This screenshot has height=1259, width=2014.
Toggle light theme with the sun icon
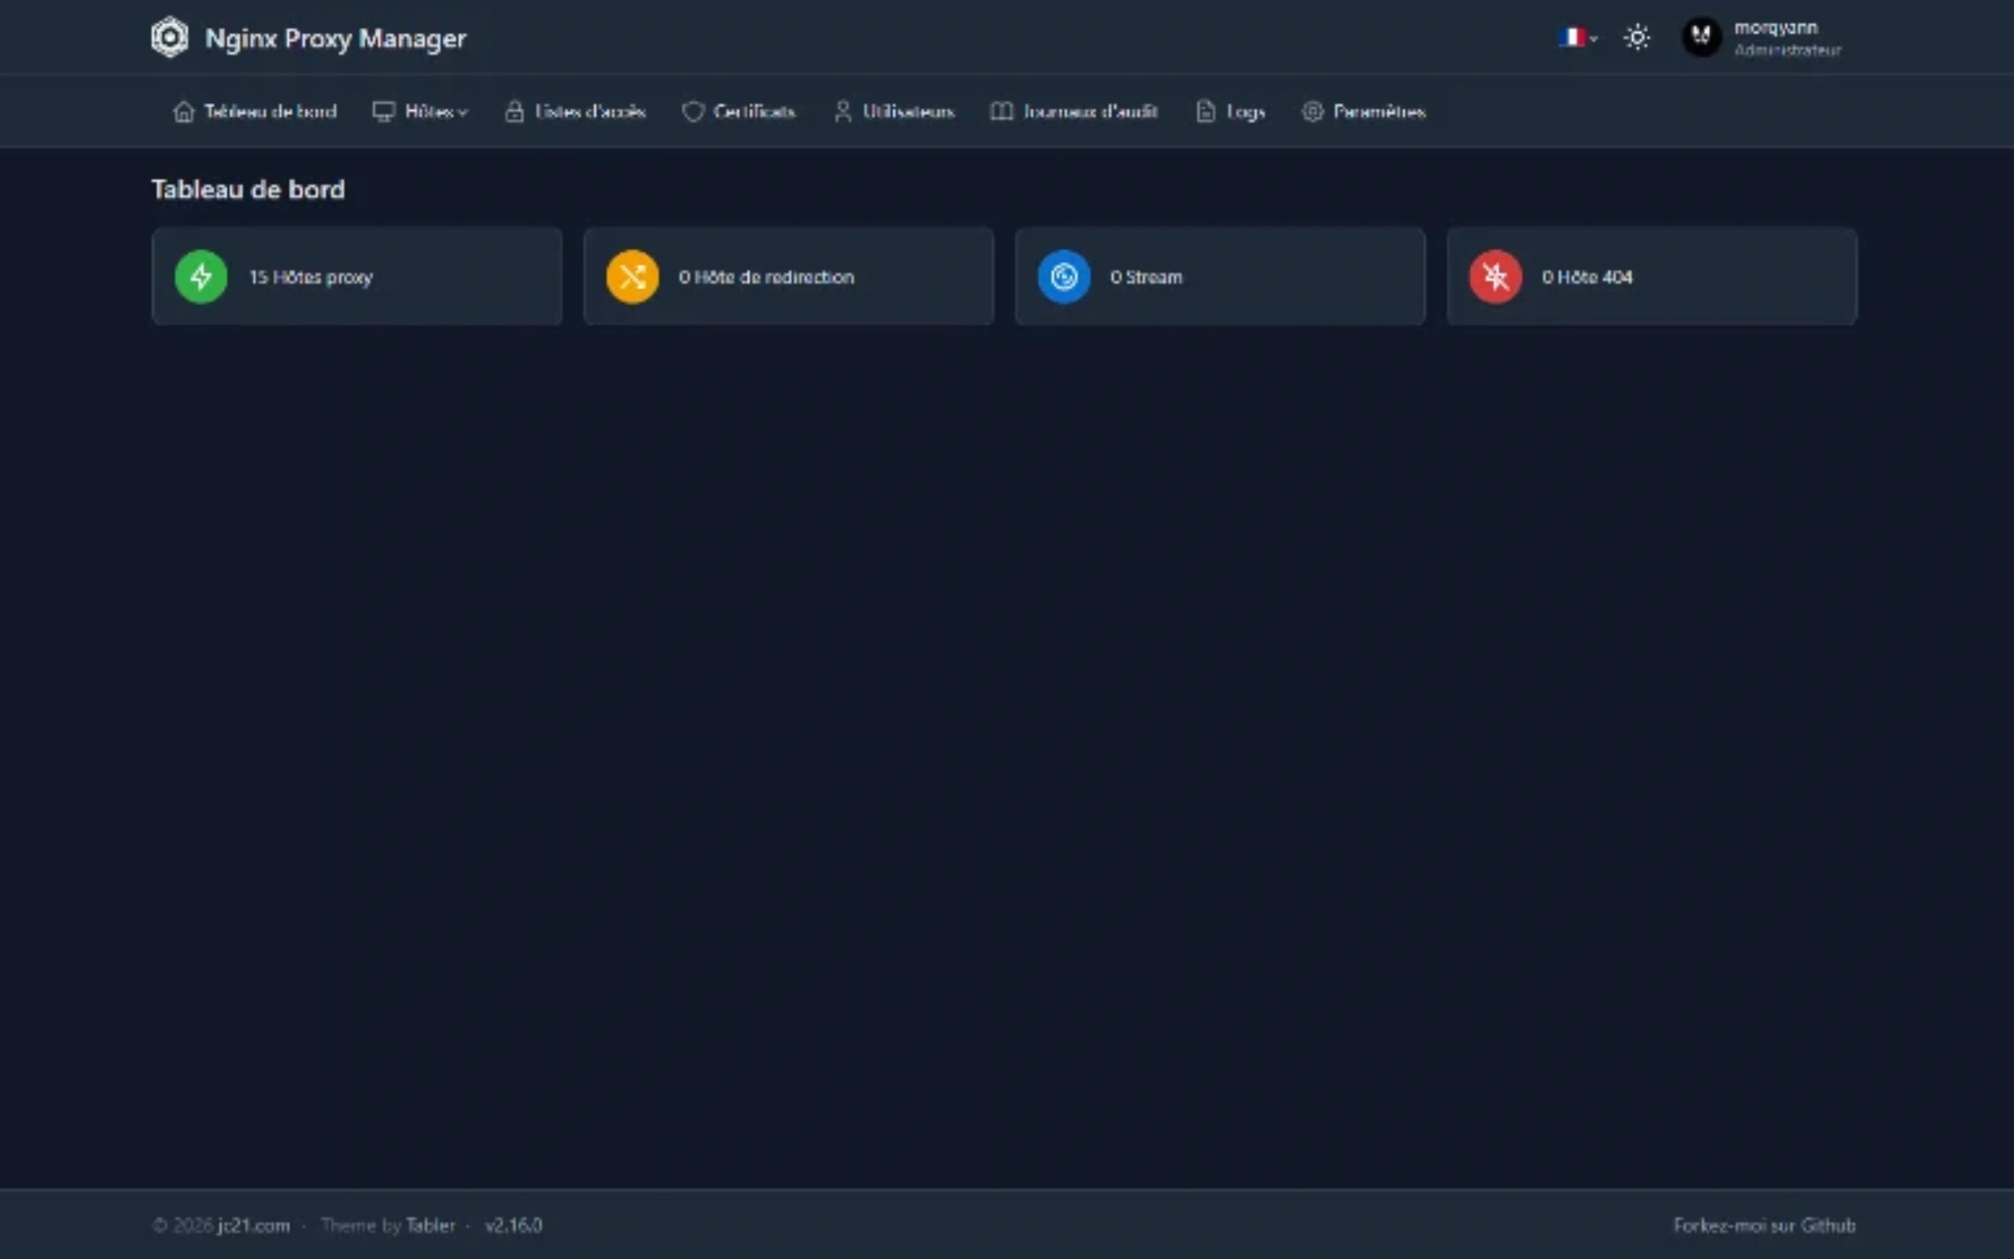pos(1637,38)
